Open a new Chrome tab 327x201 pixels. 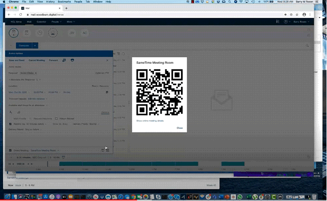(66, 8)
